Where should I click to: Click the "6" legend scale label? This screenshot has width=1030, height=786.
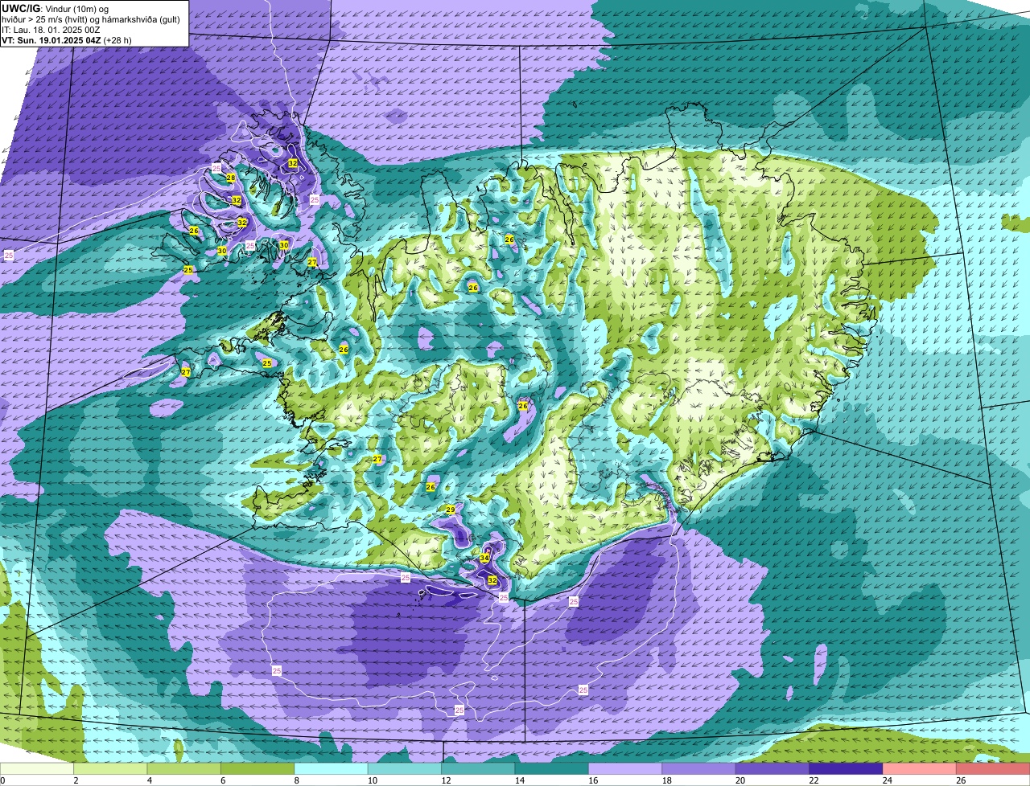point(223,780)
